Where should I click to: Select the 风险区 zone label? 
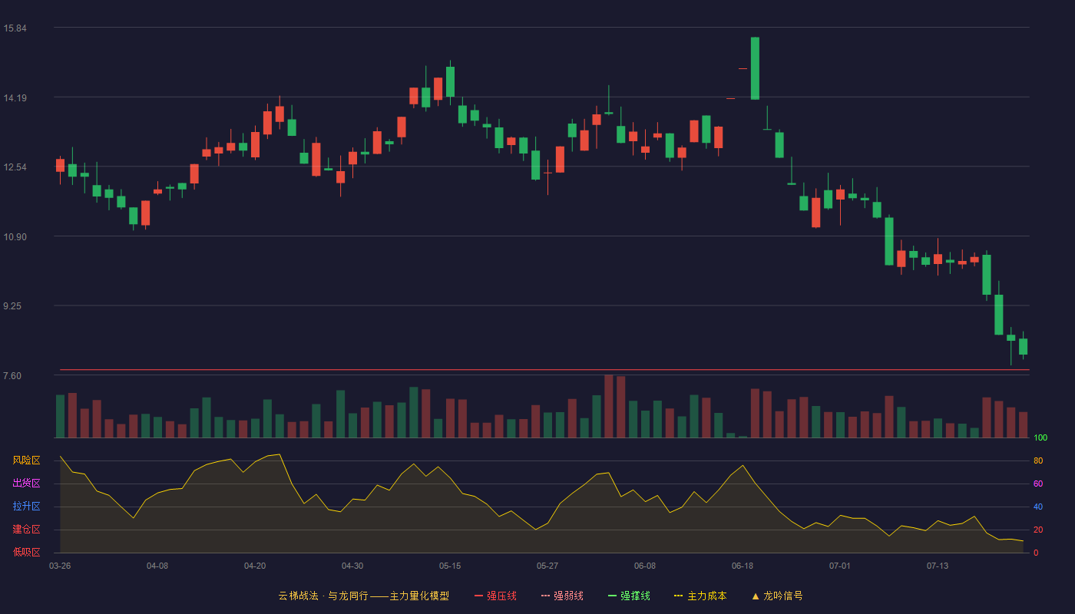click(x=26, y=460)
